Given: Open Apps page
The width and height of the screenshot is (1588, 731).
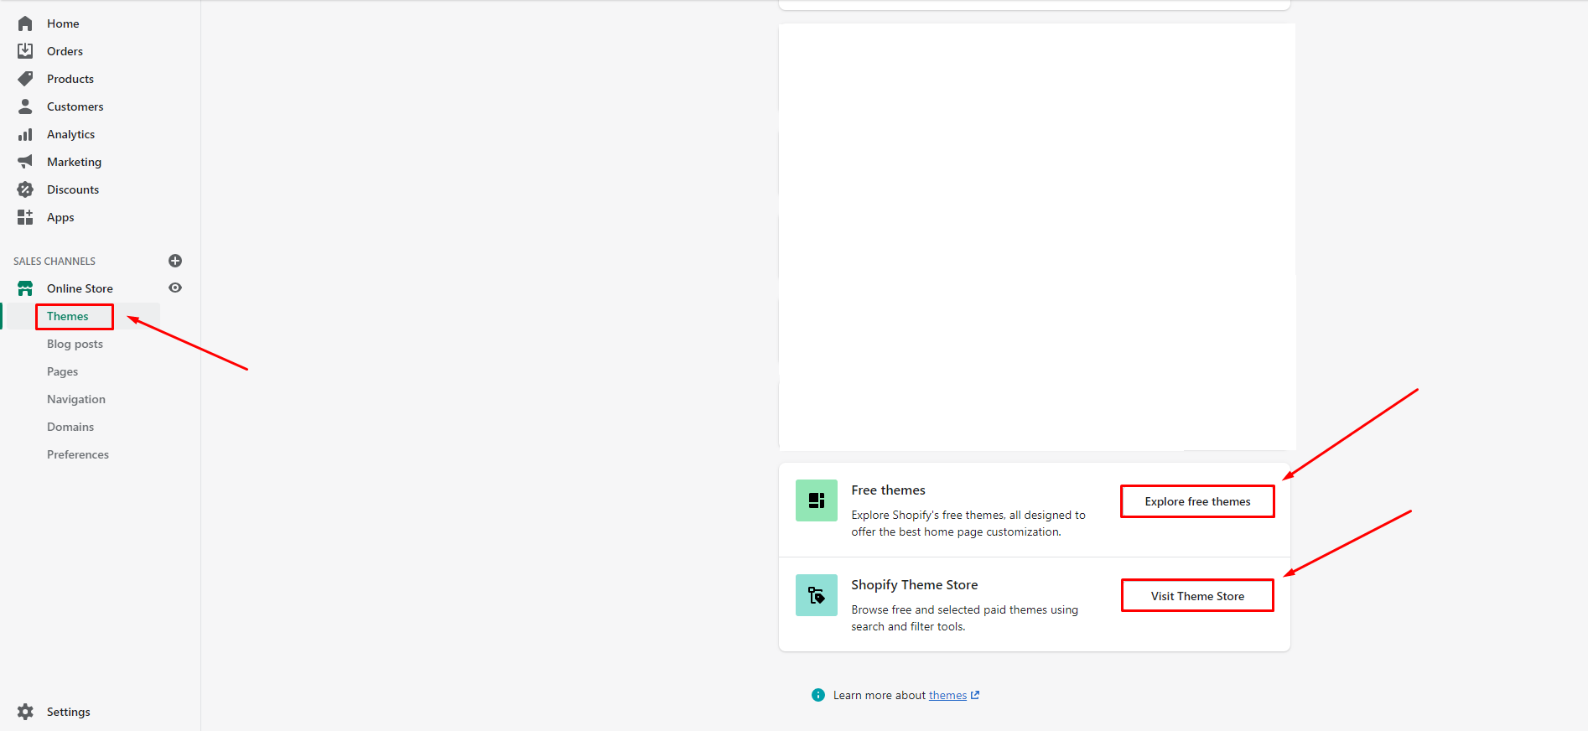Looking at the screenshot, I should (x=60, y=217).
